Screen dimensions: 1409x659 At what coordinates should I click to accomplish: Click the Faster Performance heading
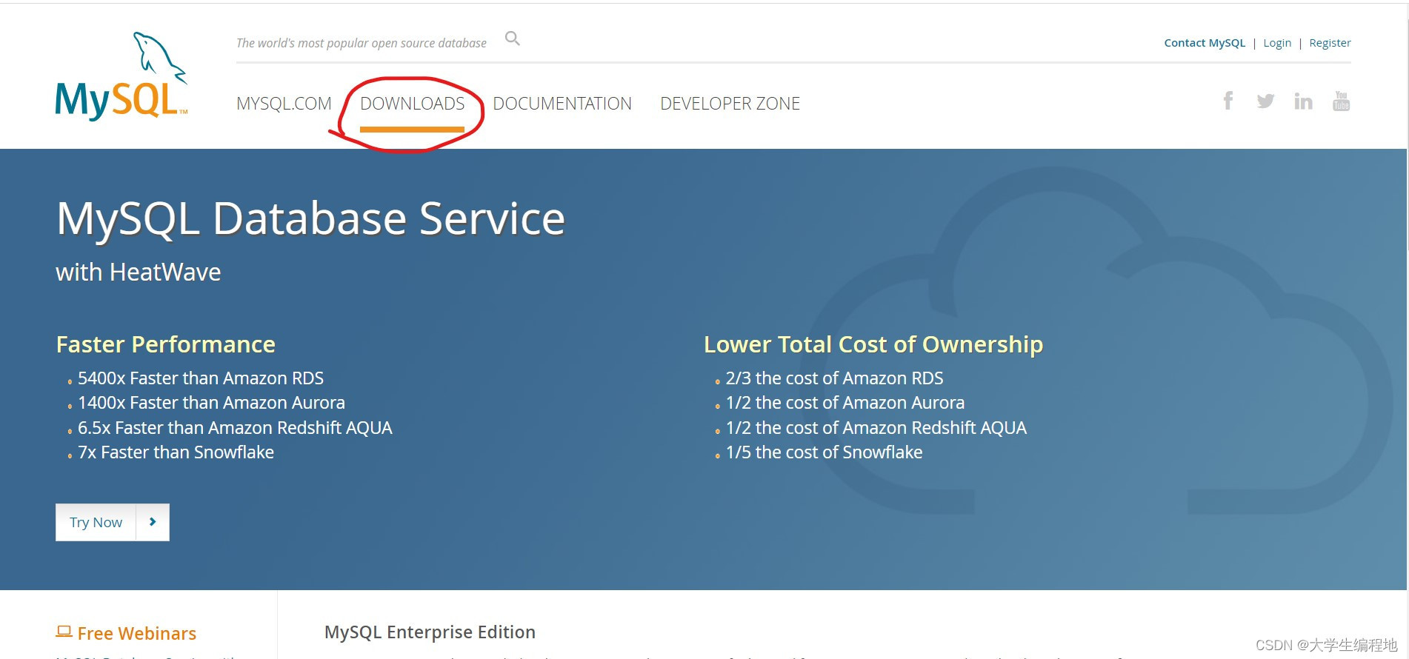pos(166,344)
